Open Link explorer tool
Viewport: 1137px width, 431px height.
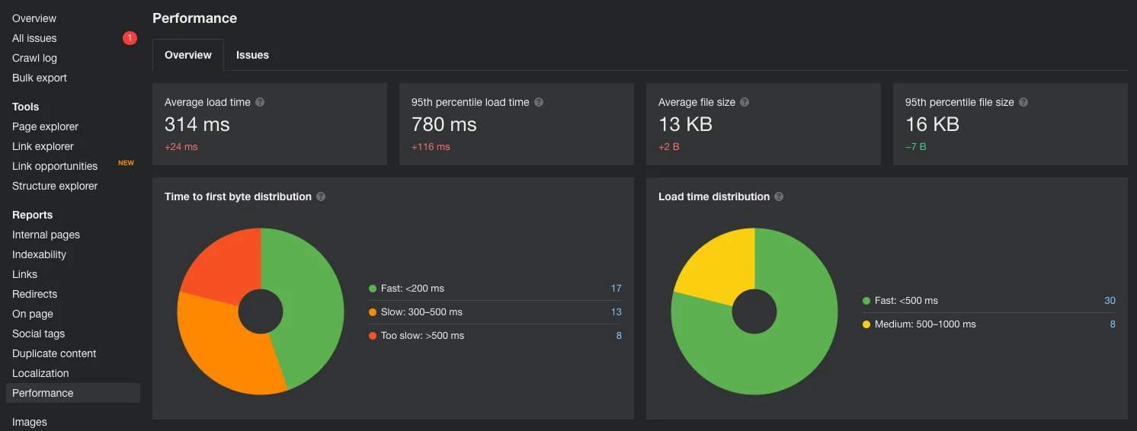click(x=43, y=146)
